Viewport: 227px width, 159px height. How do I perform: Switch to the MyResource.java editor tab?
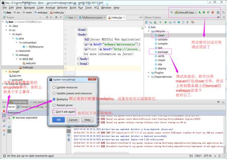(92, 18)
